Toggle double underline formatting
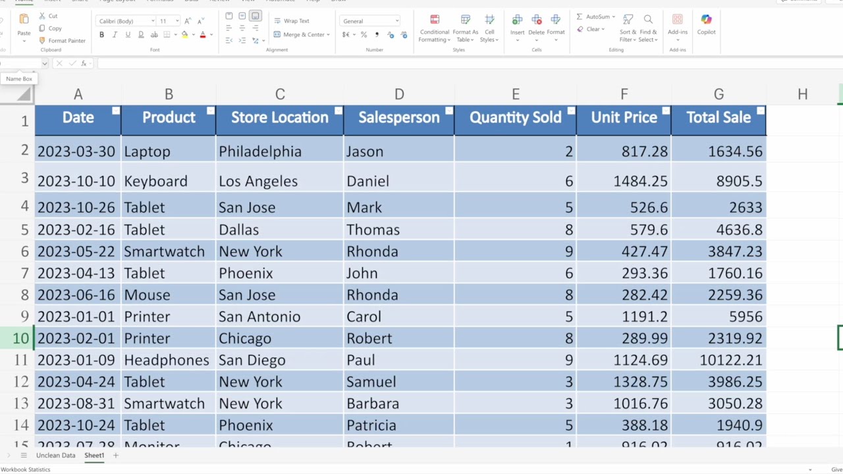Screen dimensions: 843x474 (141, 35)
